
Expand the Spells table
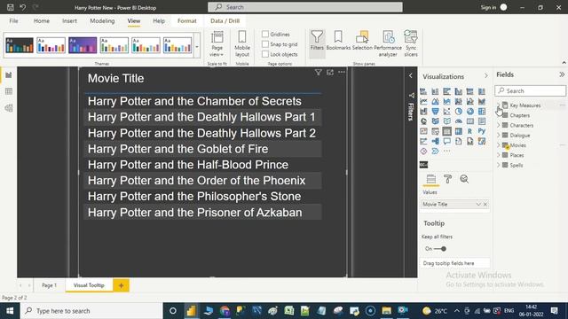coord(499,165)
